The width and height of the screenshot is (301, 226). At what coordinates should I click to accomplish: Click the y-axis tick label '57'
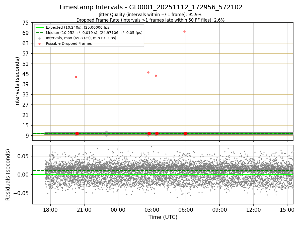[26, 54]
